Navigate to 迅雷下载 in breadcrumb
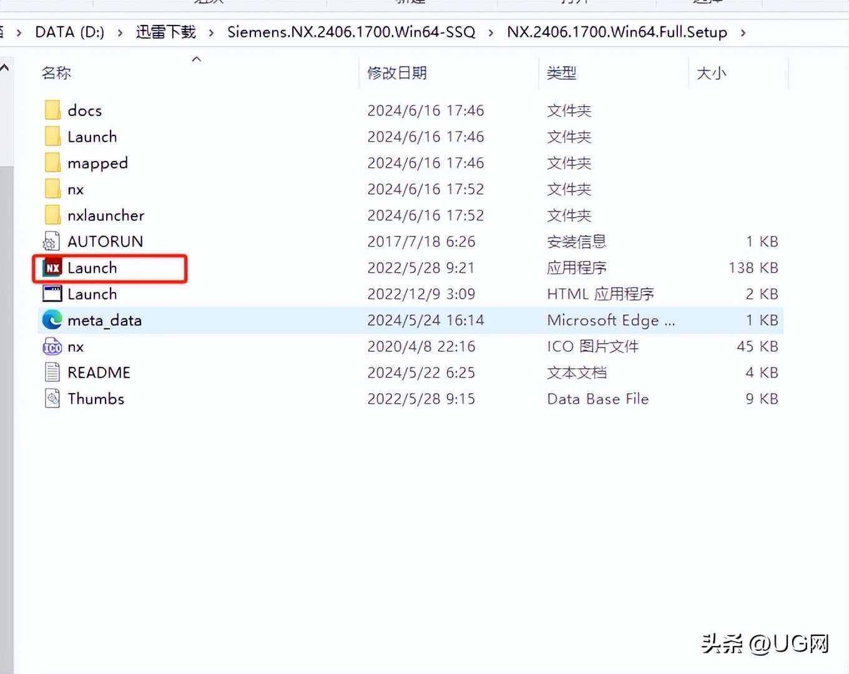Screen dimensions: 849x674 pyautogui.click(x=165, y=32)
